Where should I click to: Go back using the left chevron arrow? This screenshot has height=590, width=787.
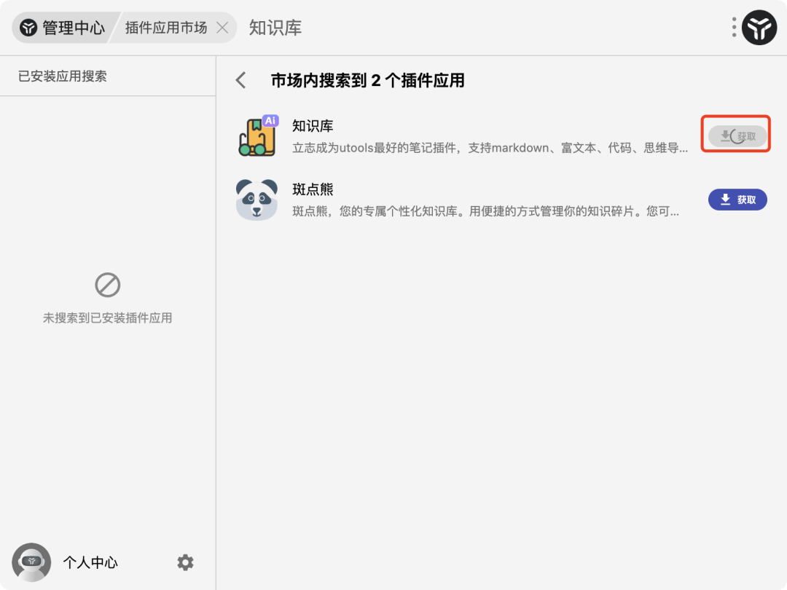coord(241,80)
